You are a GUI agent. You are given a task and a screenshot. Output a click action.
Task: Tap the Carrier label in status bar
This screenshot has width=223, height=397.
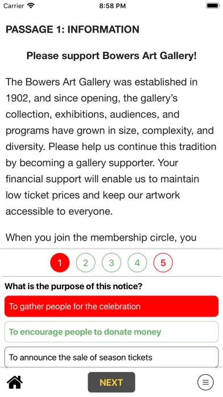(14, 6)
